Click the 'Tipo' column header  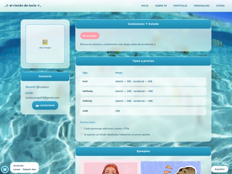click(x=85, y=73)
